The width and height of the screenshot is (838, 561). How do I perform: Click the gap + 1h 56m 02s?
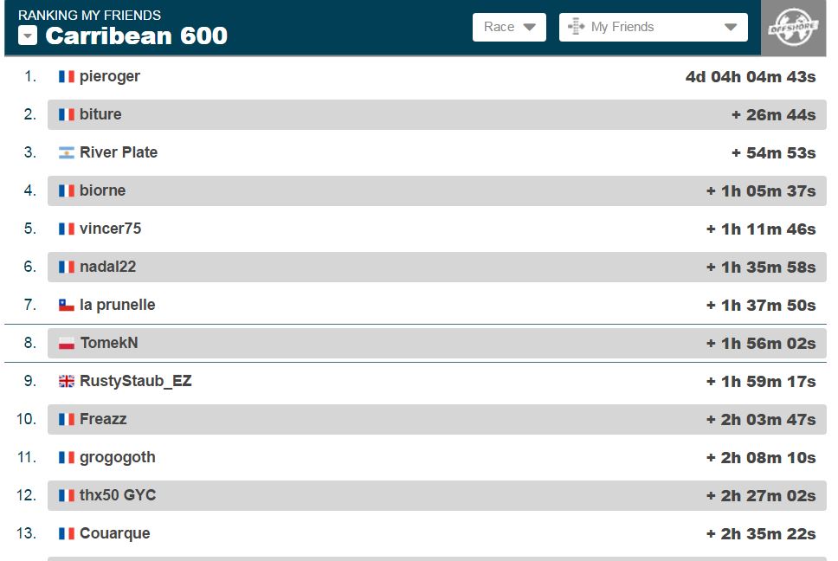[761, 344]
